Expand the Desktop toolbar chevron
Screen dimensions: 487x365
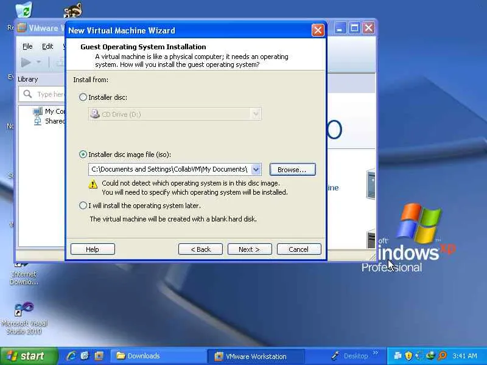(376, 353)
